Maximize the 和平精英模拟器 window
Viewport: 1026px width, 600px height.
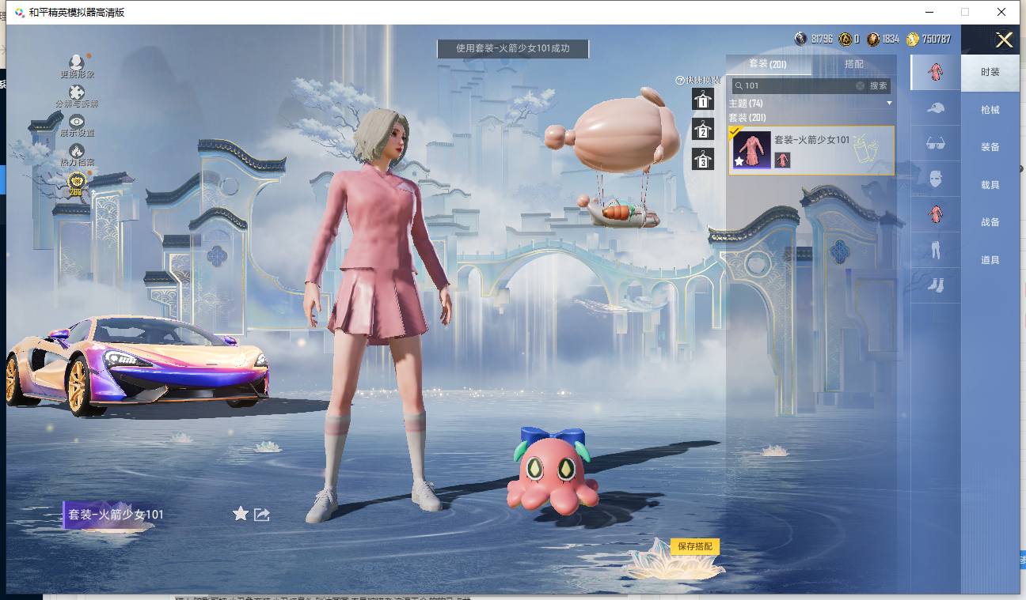(965, 12)
